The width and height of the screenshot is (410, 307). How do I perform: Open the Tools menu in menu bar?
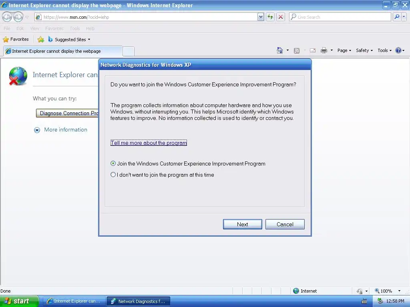[75, 28]
